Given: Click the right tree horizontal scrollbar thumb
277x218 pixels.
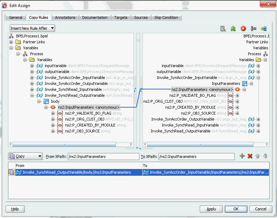Looking at the screenshot, I should pos(200,144).
